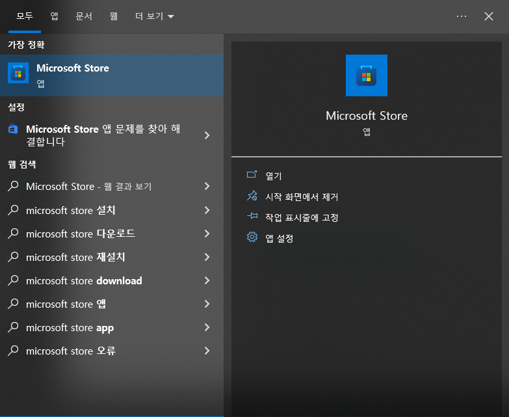Image resolution: width=509 pixels, height=417 pixels.
Task: Click the Microsoft Store icon in best match
Action: pos(18,73)
